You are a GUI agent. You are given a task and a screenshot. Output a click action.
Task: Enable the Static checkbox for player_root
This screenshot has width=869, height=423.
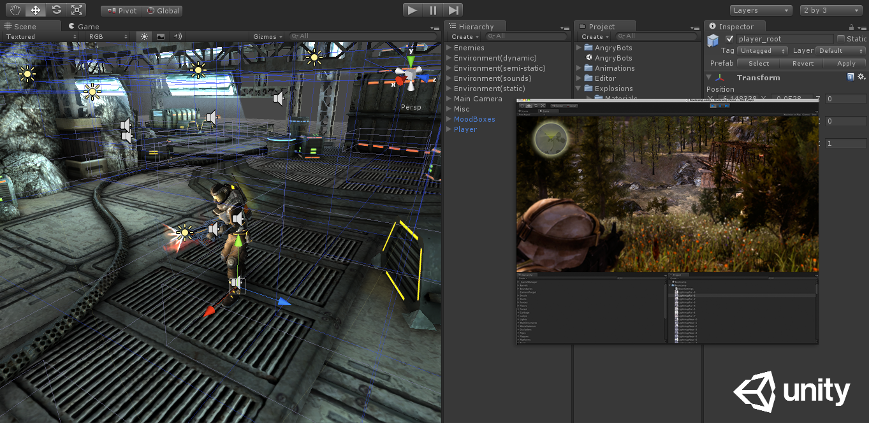[840, 38]
